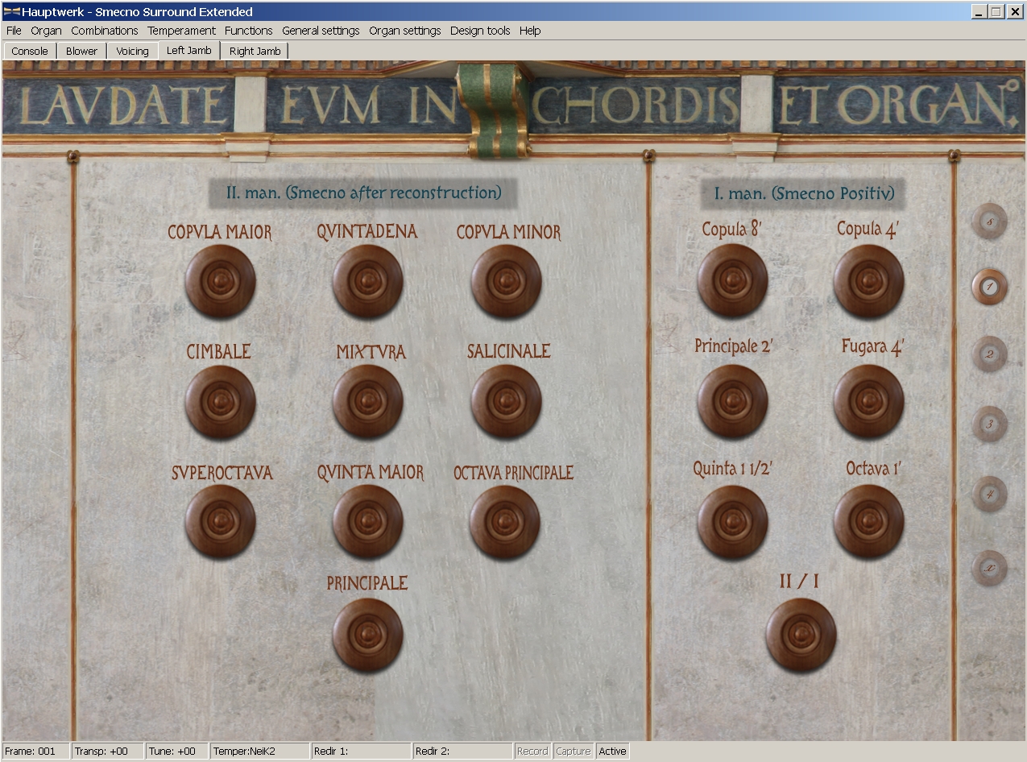Select combination piston 2
The image size is (1027, 762).
[x=989, y=354]
